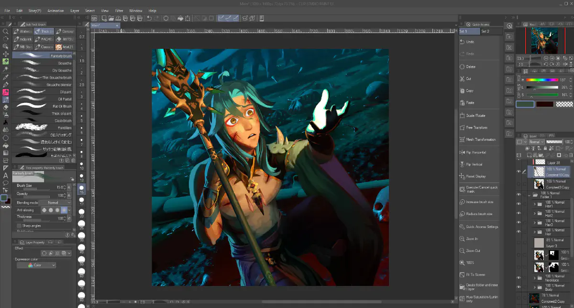Screen dimensions: 574x308
Task: Select the Eyedropper tool
Action: pos(5,77)
